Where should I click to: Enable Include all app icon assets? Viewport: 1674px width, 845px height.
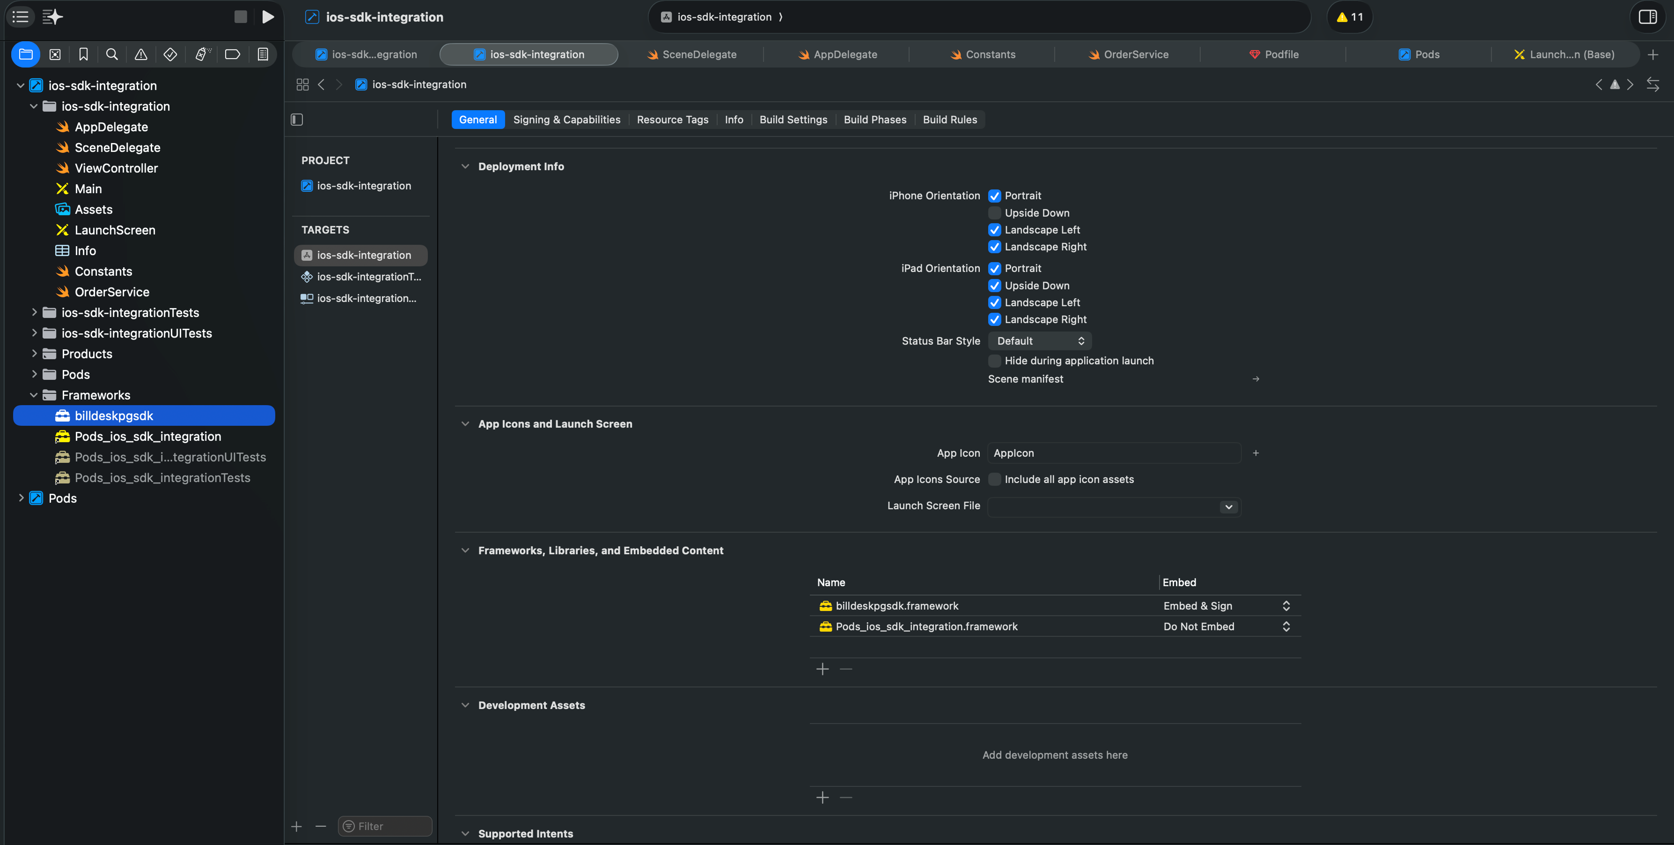click(994, 479)
